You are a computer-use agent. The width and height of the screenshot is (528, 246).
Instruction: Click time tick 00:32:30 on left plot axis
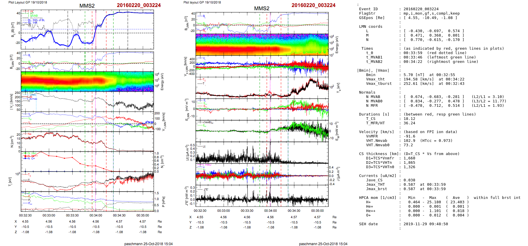coord(25,215)
